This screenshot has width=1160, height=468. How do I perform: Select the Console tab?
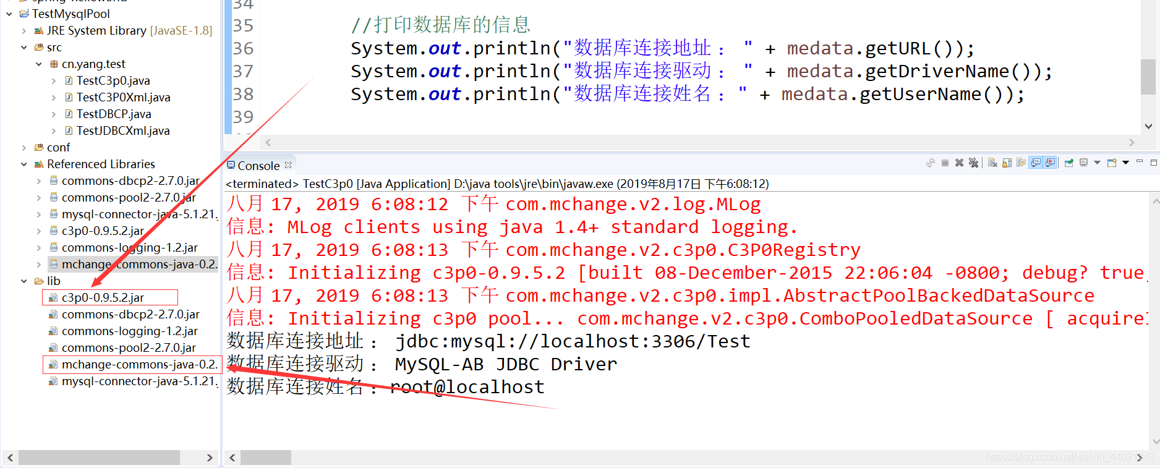(258, 166)
